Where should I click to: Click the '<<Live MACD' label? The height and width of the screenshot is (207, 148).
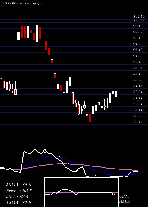(x=125, y=199)
